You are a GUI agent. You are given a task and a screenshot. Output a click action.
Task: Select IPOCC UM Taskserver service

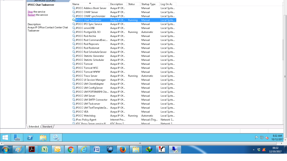pos(124,104)
